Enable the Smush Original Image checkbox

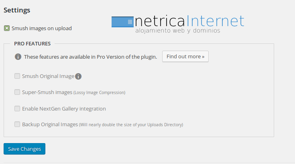(17, 76)
